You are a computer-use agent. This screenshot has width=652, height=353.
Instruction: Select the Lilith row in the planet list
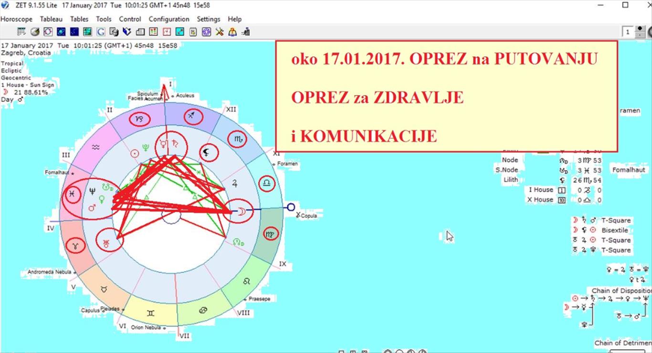[510, 180]
